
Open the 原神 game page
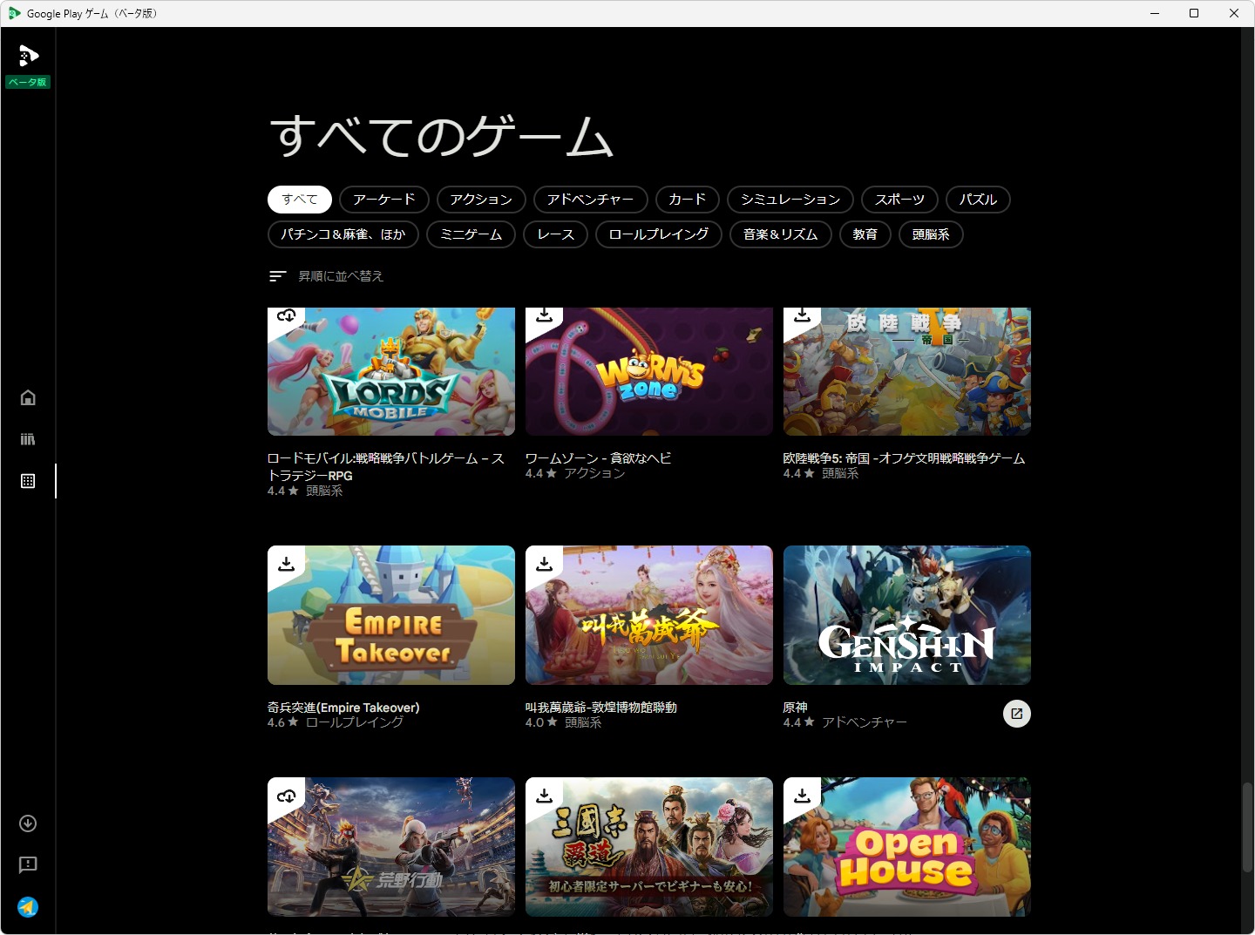coord(906,615)
